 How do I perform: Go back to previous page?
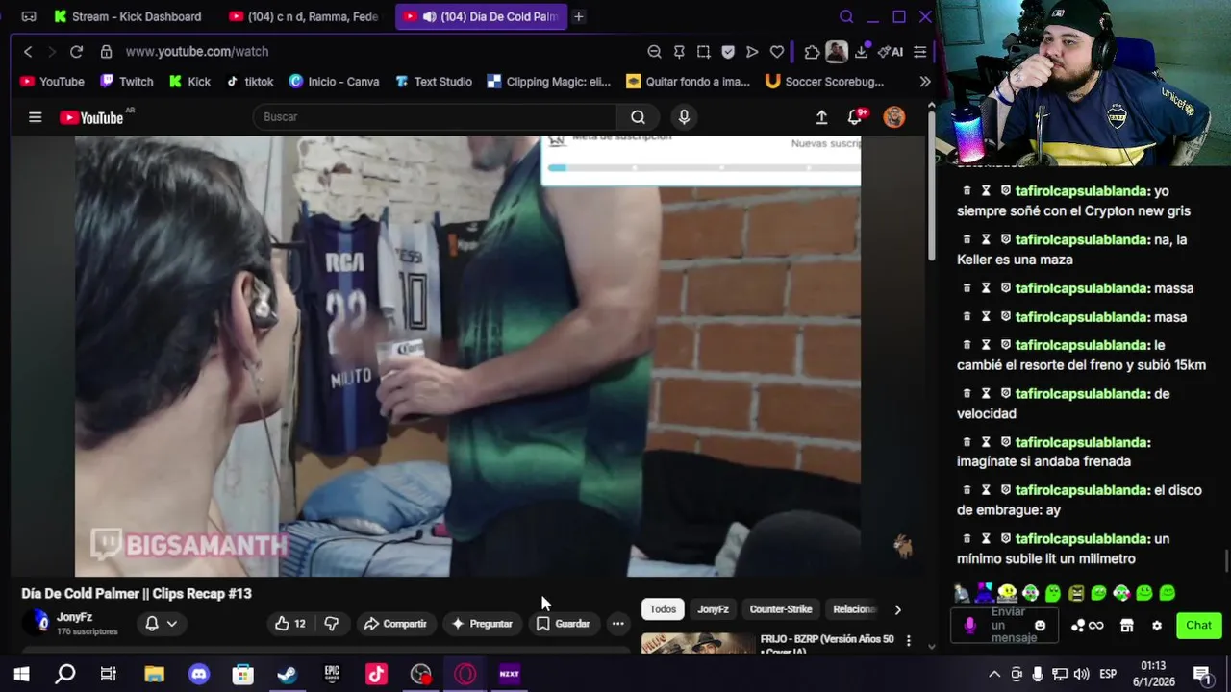tap(28, 52)
